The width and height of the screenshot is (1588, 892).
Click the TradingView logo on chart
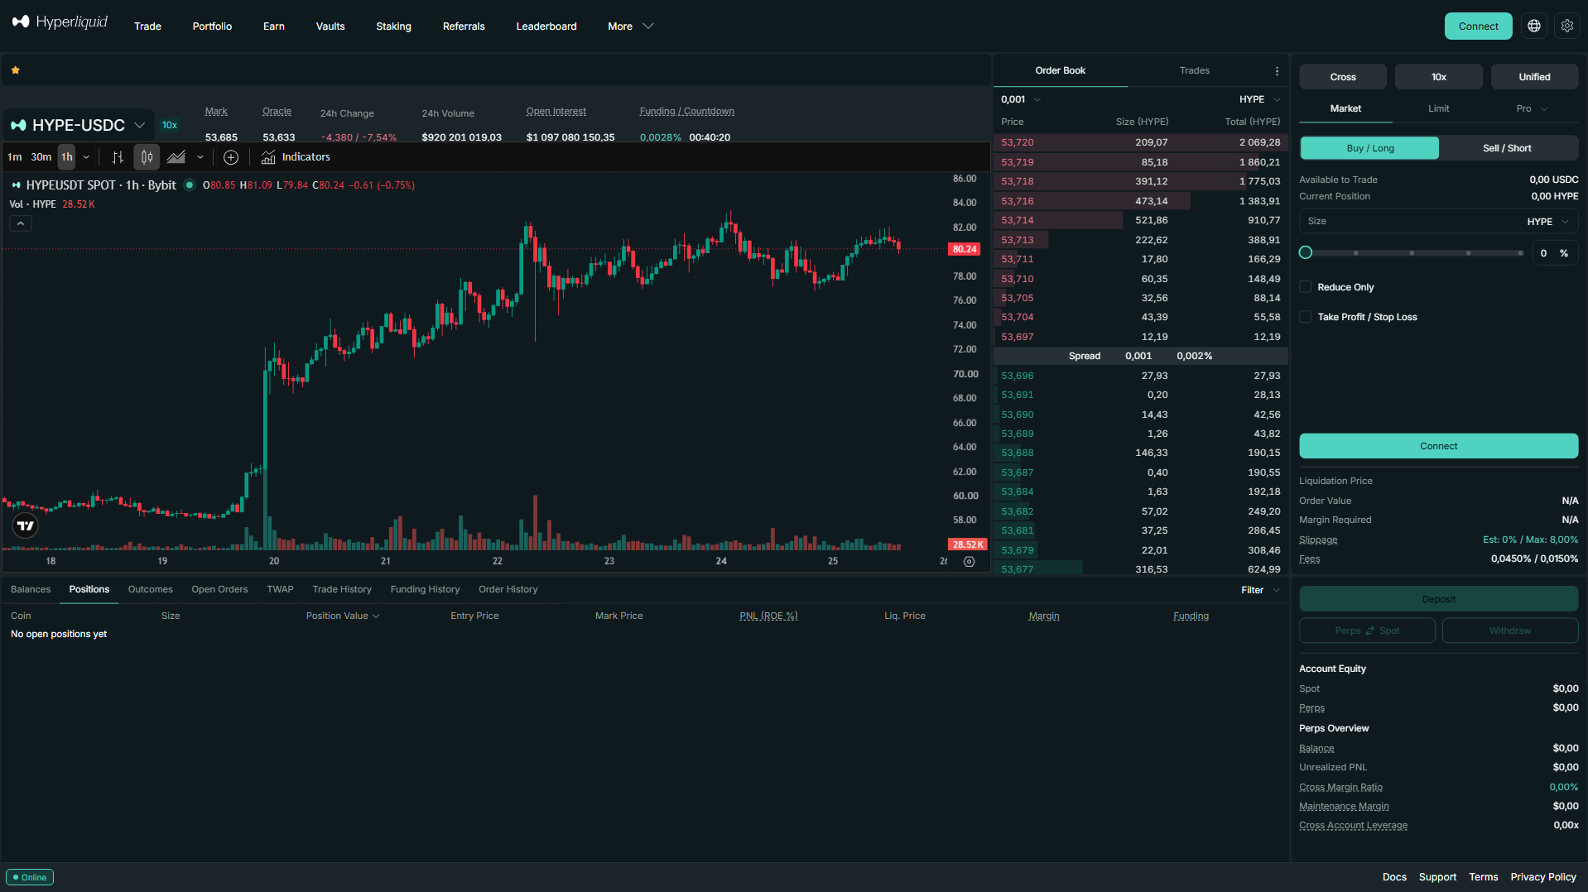26,526
